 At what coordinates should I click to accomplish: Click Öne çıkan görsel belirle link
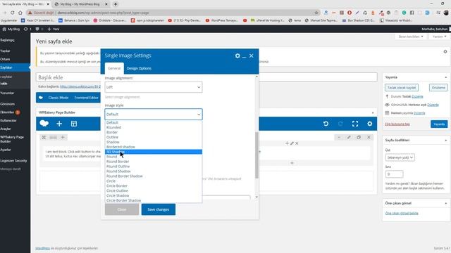coord(402,213)
